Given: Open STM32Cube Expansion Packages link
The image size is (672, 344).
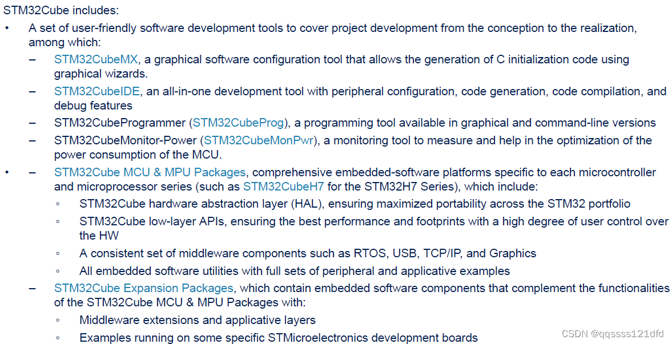Looking at the screenshot, I should pos(143,288).
